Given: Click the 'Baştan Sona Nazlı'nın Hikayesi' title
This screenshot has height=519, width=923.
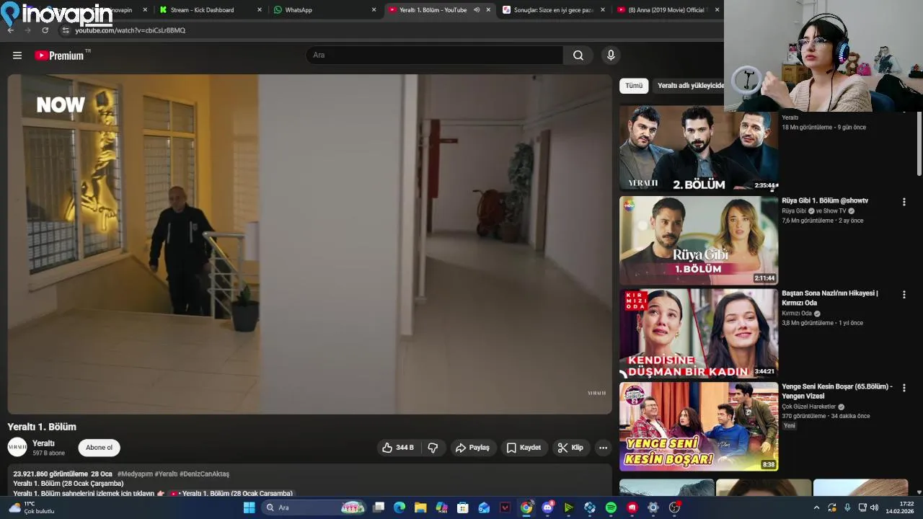Looking at the screenshot, I should [830, 298].
